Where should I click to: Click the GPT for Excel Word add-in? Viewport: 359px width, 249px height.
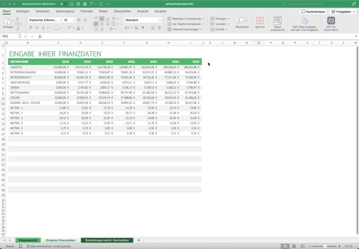click(331, 21)
